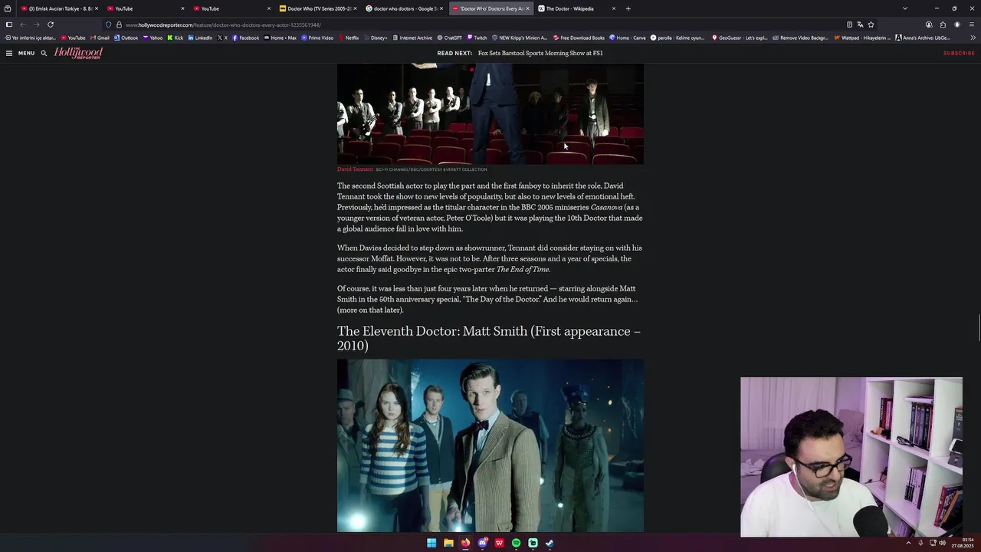Open the tracking protection shield icon
This screenshot has height=552, width=981.
click(108, 25)
